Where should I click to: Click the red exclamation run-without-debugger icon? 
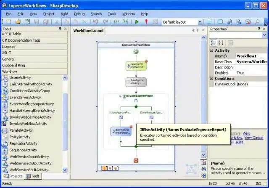click(146, 22)
